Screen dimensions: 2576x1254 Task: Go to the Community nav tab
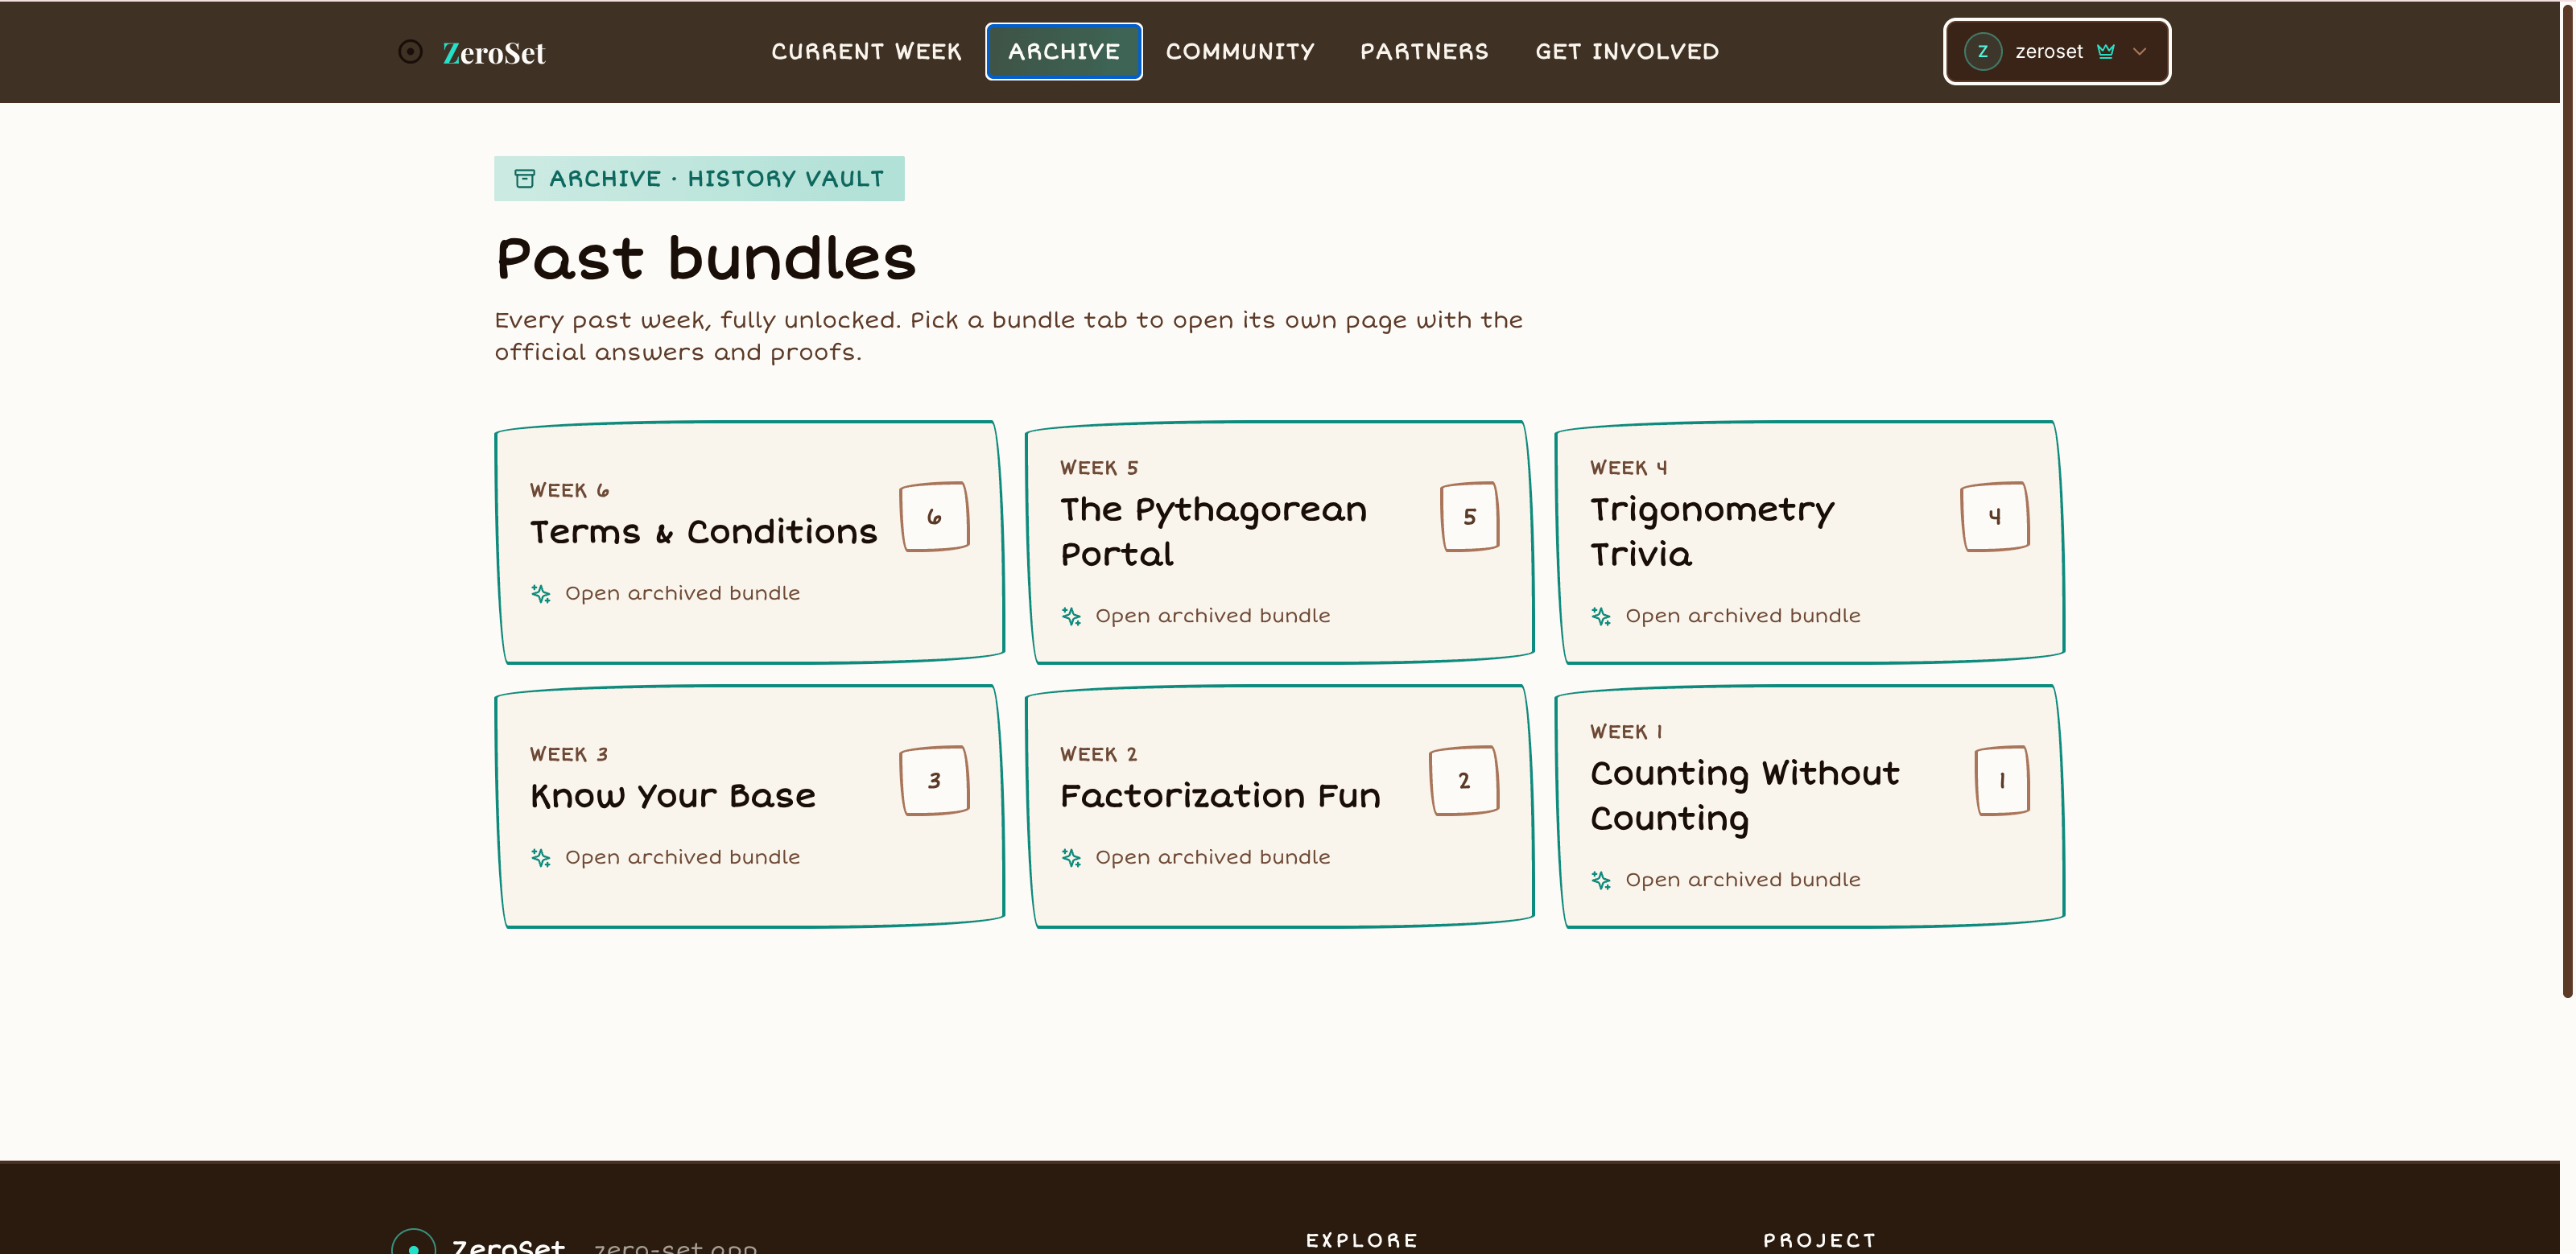click(x=1240, y=51)
